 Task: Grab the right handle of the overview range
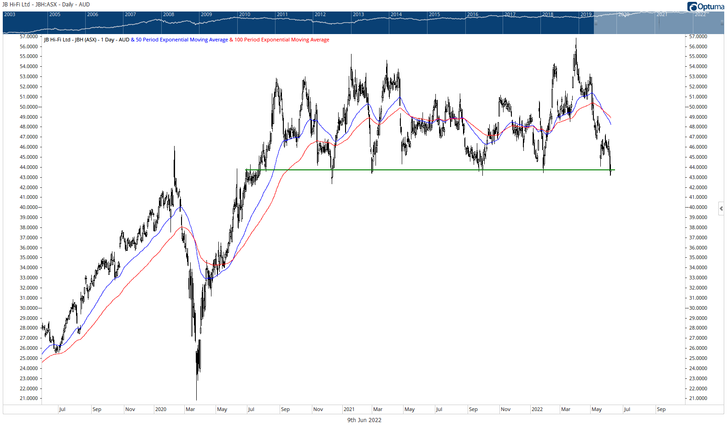722,22
